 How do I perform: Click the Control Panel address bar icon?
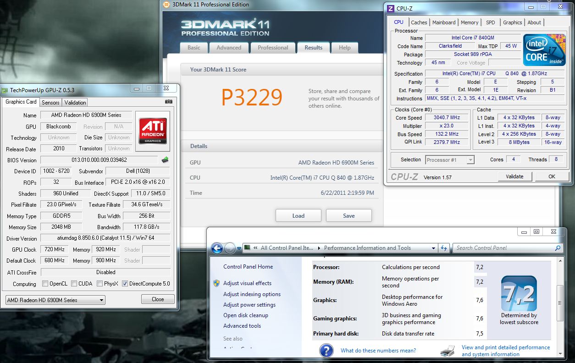pos(247,248)
